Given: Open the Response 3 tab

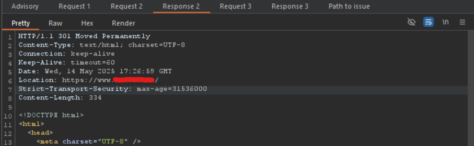Looking at the screenshot, I should tap(290, 6).
